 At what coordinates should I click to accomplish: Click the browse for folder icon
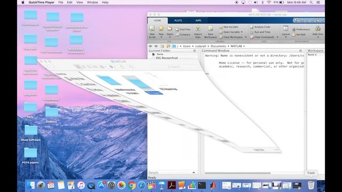[168, 46]
